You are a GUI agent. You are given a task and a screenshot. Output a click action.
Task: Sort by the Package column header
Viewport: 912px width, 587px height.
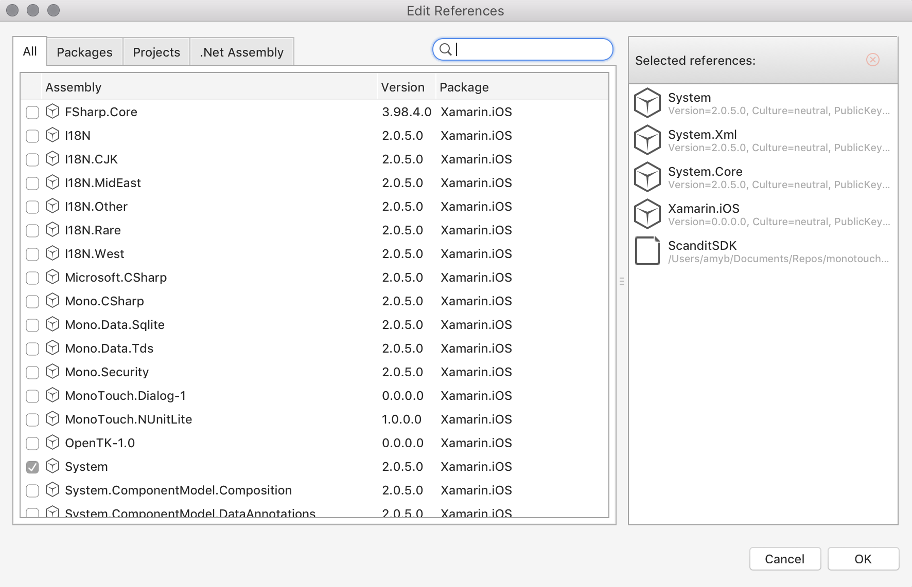522,87
